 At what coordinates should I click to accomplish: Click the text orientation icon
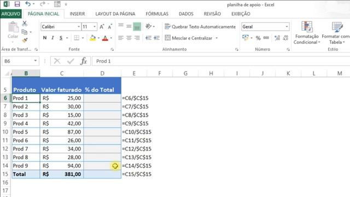[149, 26]
